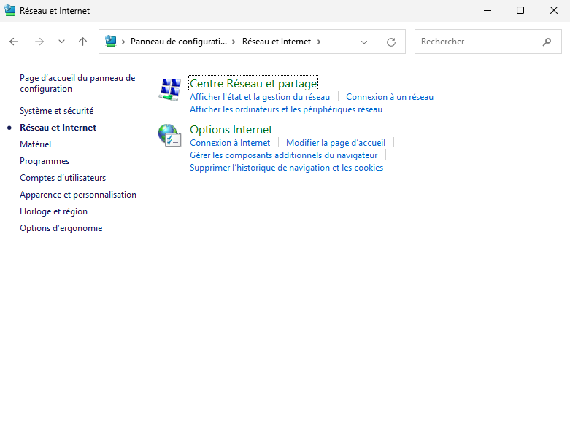
Task: Open Afficher l'état et la gestion du réseau
Action: tap(259, 97)
